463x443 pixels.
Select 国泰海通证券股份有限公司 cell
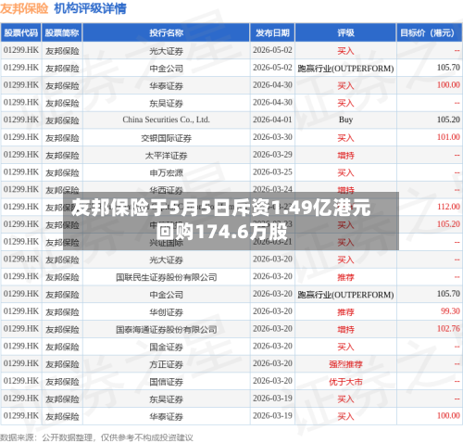(167, 330)
